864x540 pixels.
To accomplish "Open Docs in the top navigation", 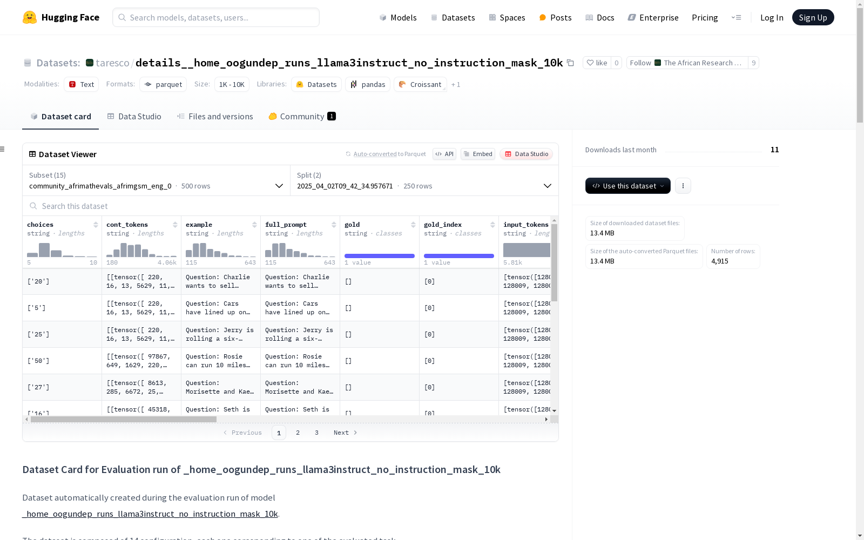I will [600, 17].
